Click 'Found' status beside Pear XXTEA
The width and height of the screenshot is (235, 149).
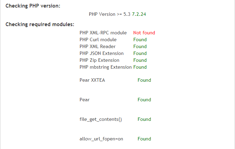(x=144, y=80)
